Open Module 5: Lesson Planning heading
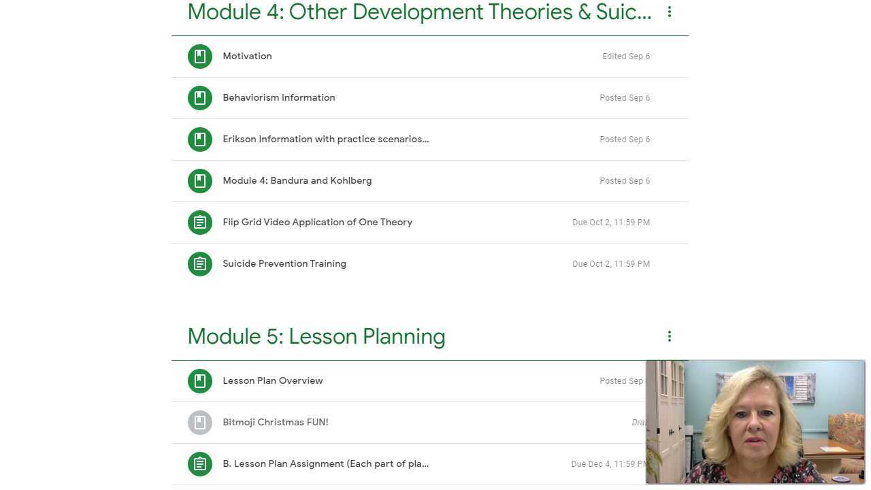Image resolution: width=871 pixels, height=490 pixels. click(x=316, y=336)
